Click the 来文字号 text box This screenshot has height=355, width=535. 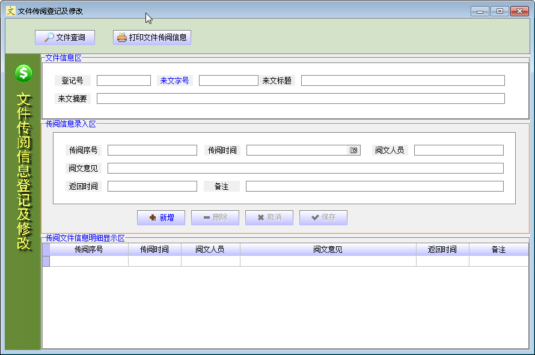[228, 80]
